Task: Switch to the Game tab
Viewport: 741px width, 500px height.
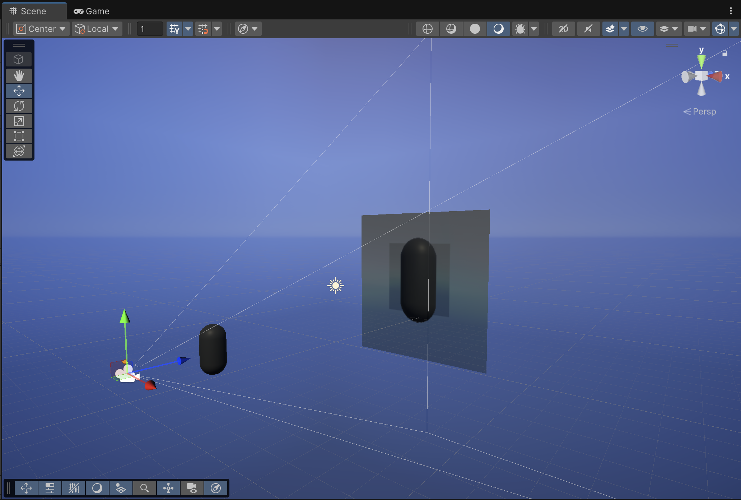Action: 91,11
